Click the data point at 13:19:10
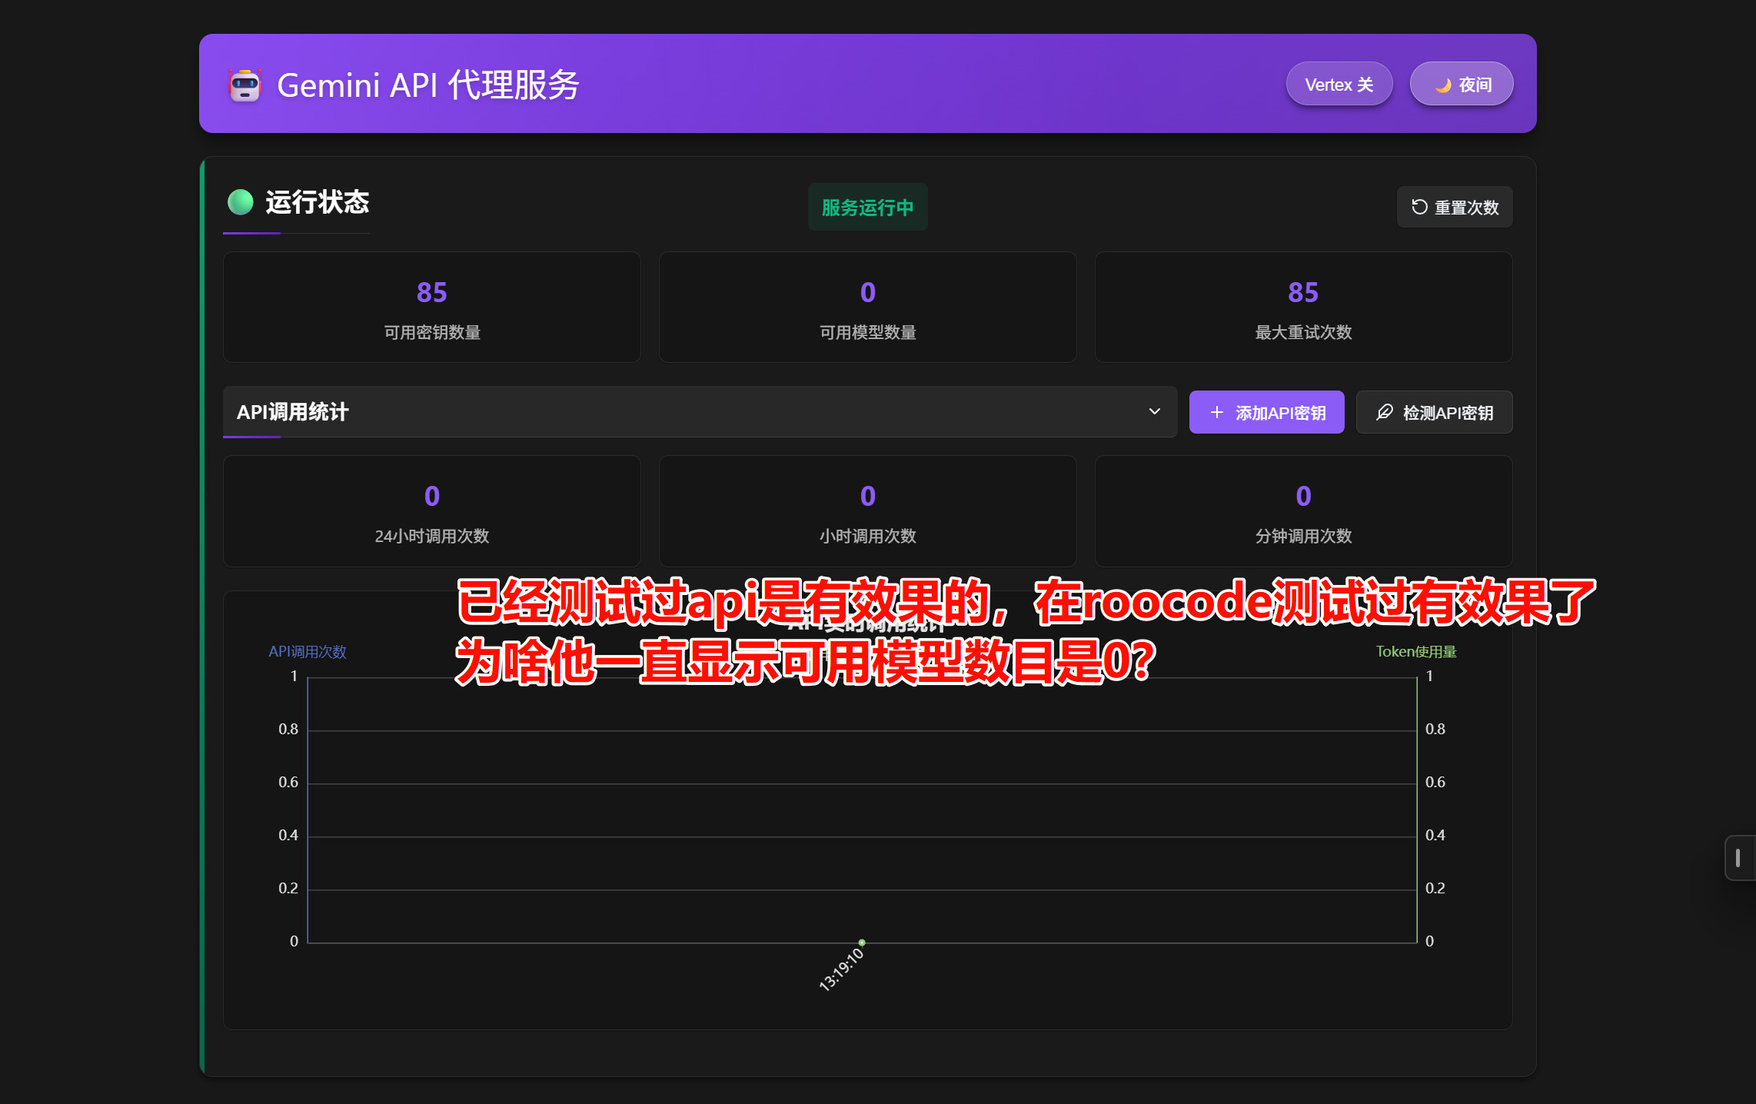The image size is (1756, 1104). [x=862, y=942]
